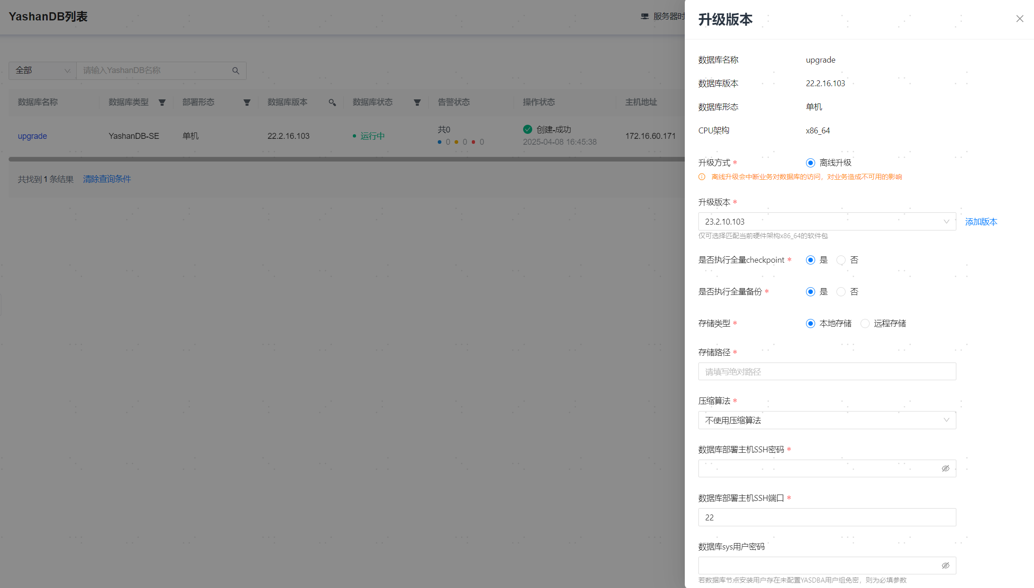Click the search magnifier in YashanDB name field
The image size is (1034, 588).
click(x=236, y=71)
